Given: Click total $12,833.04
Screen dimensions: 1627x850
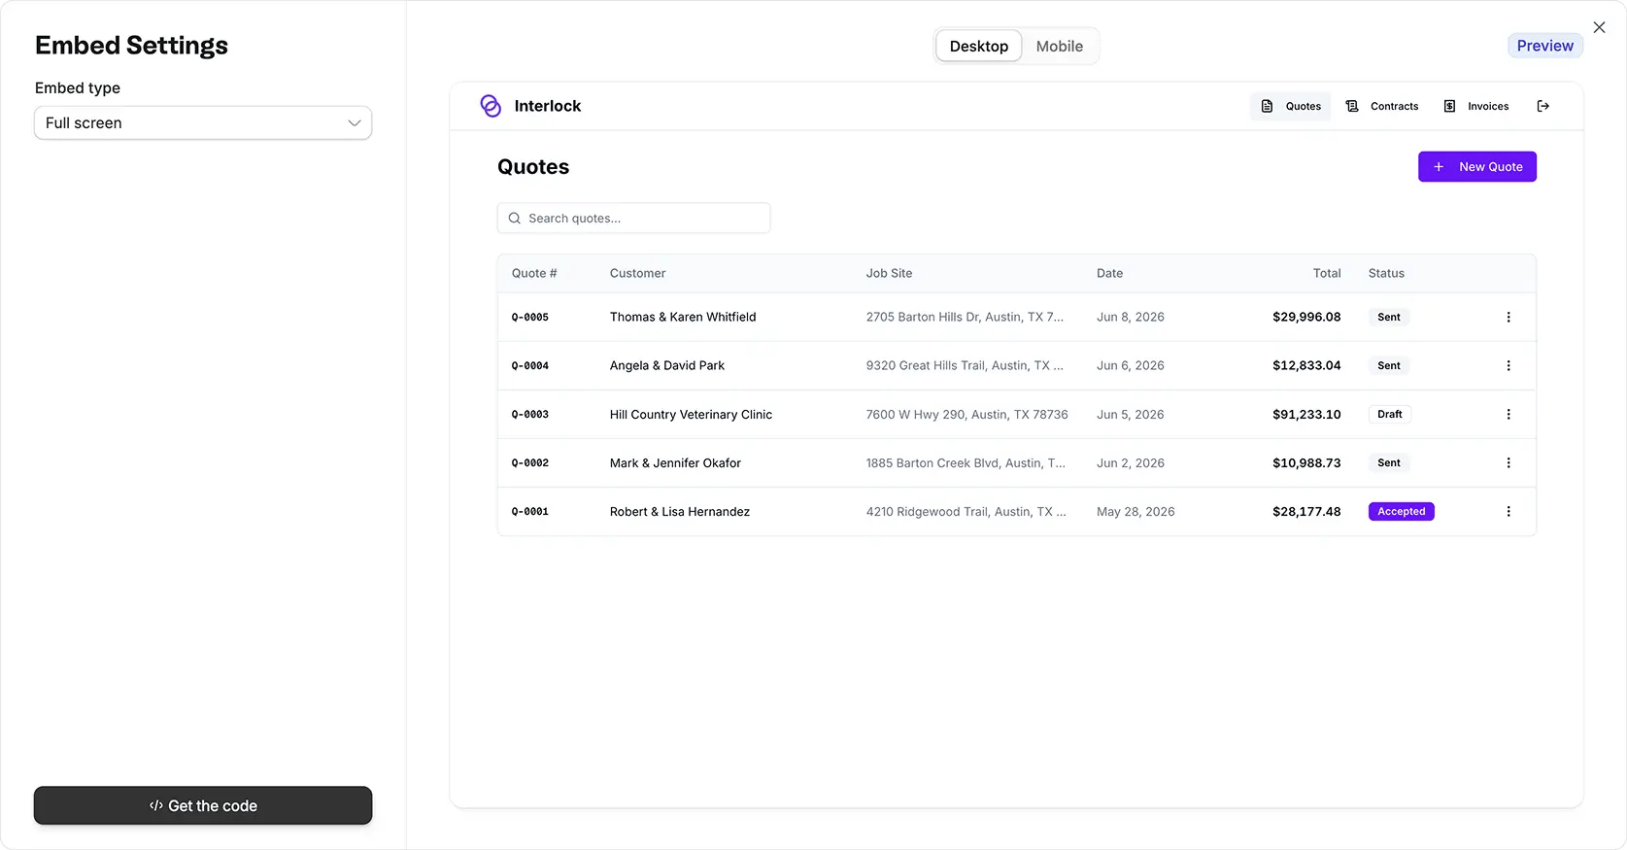Looking at the screenshot, I should (x=1306, y=365).
